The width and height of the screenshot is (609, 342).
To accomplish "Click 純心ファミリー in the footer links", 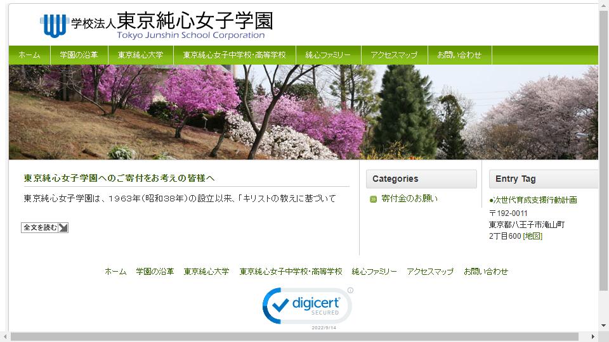I will pyautogui.click(x=374, y=272).
